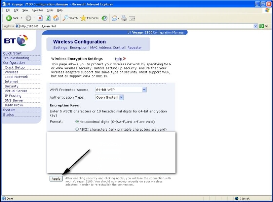
Task: Click the Internet zone globe icon
Action: 236,198
